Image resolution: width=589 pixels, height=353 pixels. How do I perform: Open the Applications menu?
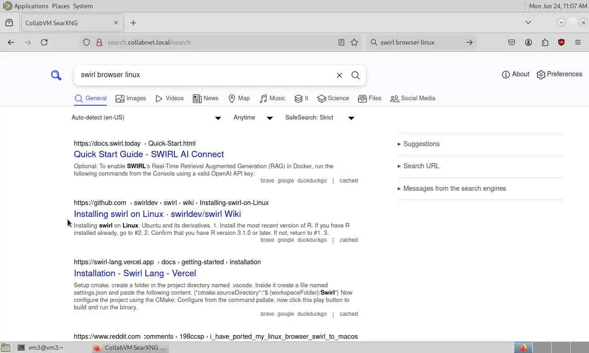(x=31, y=6)
